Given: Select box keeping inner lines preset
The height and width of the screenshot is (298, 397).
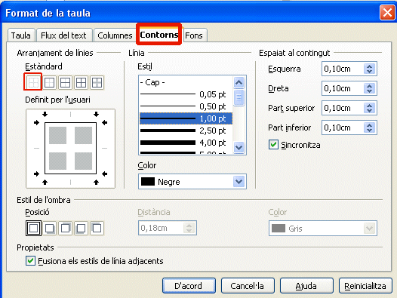Looking at the screenshot, I should (97, 82).
